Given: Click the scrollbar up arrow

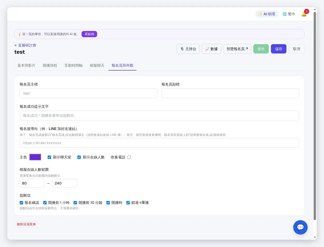Looking at the screenshot, I should [315, 10].
